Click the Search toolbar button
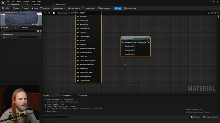Screen dimensions: 220x123 (25, 8)
